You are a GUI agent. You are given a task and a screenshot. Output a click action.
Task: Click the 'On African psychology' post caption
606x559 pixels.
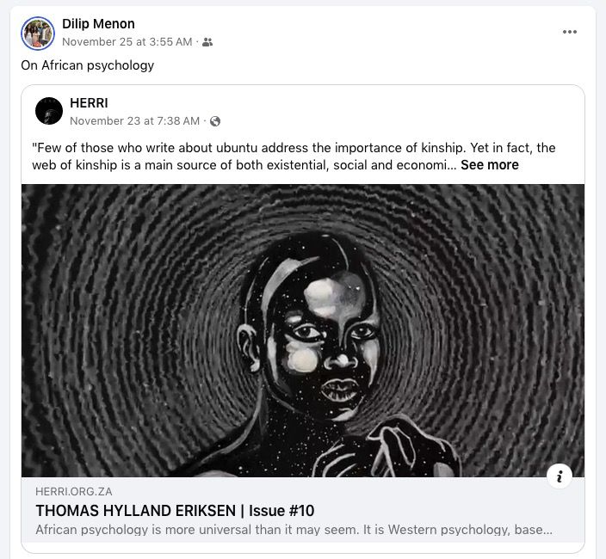(87, 65)
